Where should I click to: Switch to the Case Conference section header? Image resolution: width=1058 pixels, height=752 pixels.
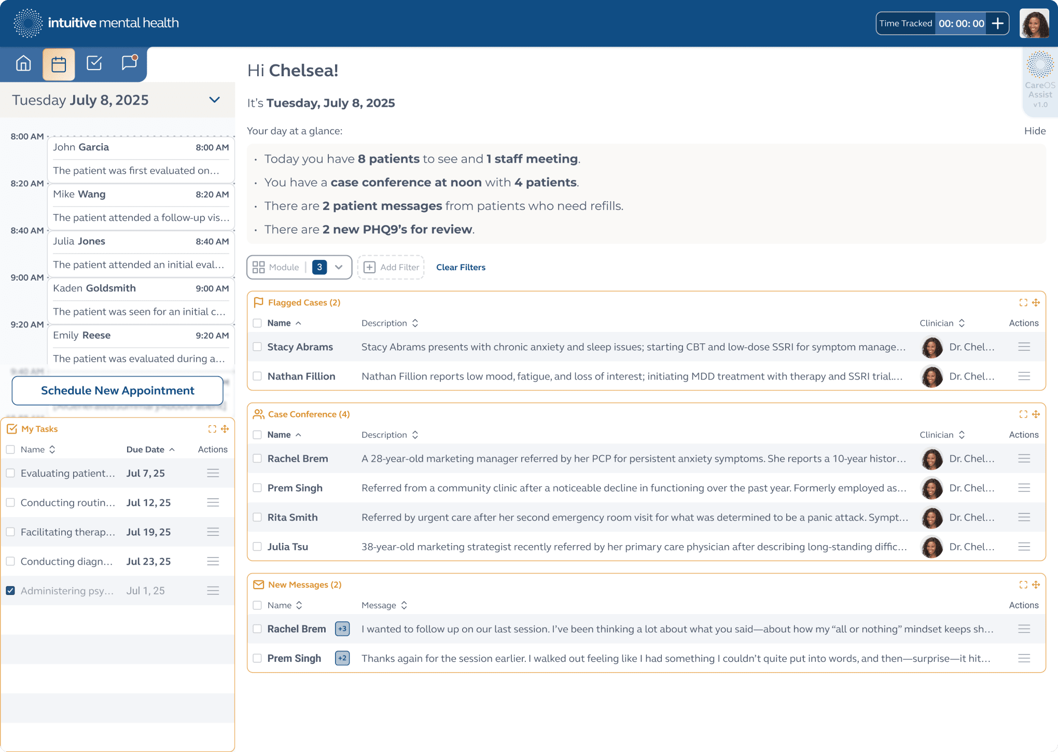(309, 414)
